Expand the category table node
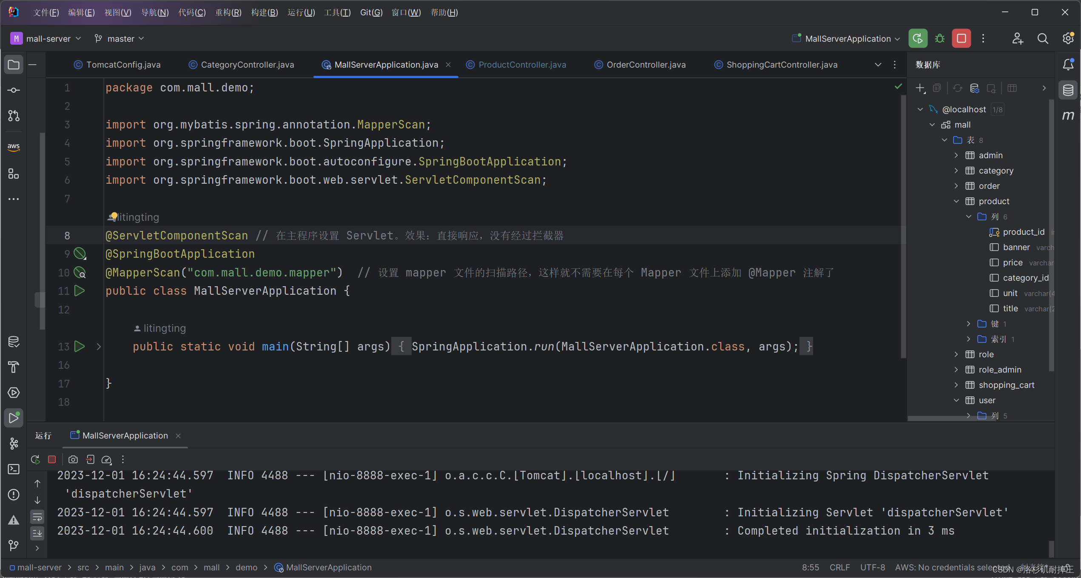 pyautogui.click(x=956, y=171)
